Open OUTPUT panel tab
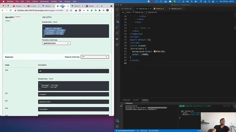236x132 pixels. (136, 100)
